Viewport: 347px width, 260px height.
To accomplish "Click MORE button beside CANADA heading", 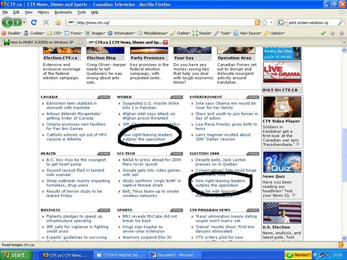I will coord(104,97).
